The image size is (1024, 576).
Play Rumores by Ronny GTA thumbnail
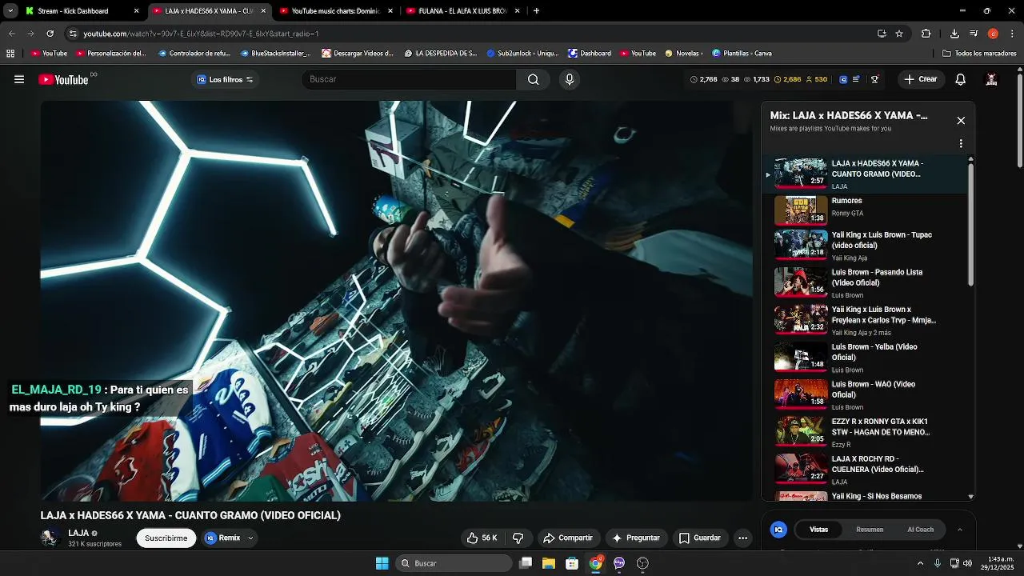(801, 210)
